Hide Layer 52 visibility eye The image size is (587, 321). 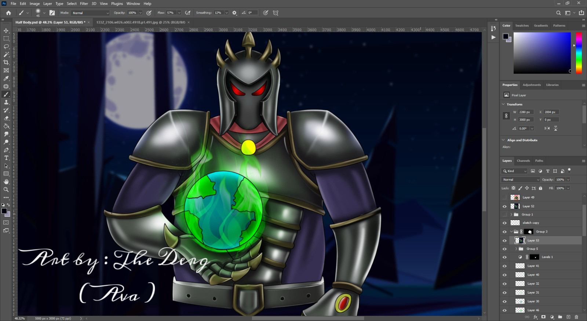504,207
